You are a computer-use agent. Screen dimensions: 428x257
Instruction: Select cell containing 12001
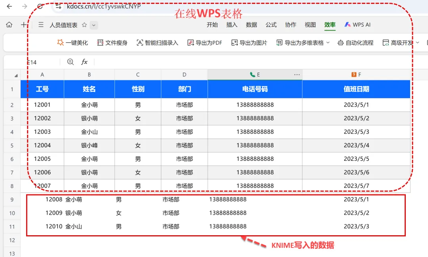[x=42, y=105]
